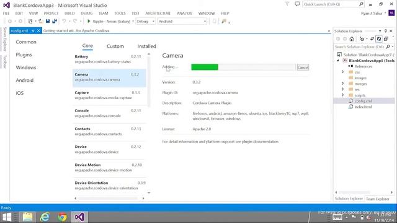This screenshot has width=397, height=223.
Task: Open the Getting started for Apache Cordova tab
Action: pyautogui.click(x=76, y=30)
